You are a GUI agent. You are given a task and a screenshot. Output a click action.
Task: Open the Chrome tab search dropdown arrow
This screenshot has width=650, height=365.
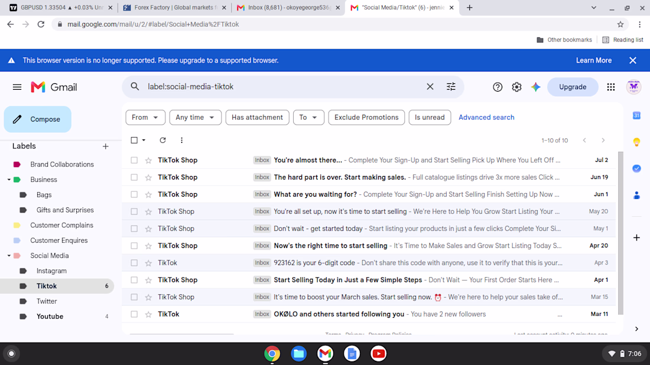[594, 8]
